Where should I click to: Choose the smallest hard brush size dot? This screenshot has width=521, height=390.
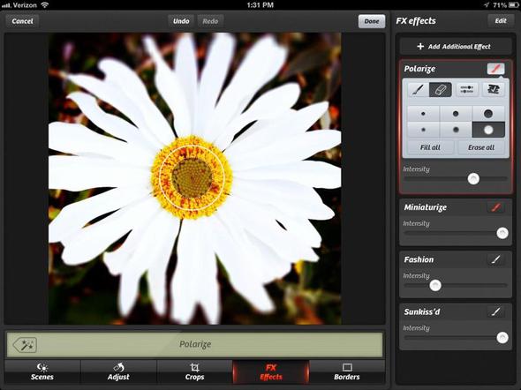click(x=423, y=114)
